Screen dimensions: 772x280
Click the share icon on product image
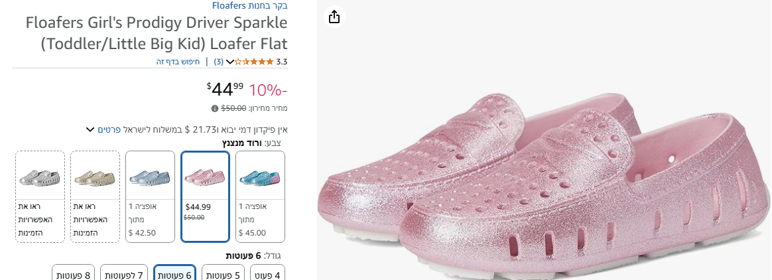click(x=334, y=17)
